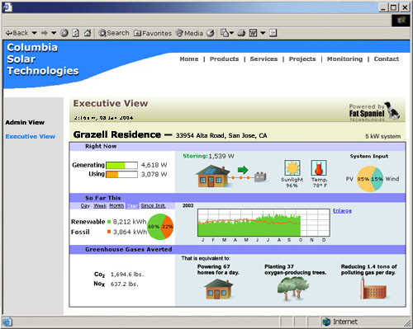Click the factory icon under Reducing 1.4 tons
413x329 pixels.
[x=373, y=289]
